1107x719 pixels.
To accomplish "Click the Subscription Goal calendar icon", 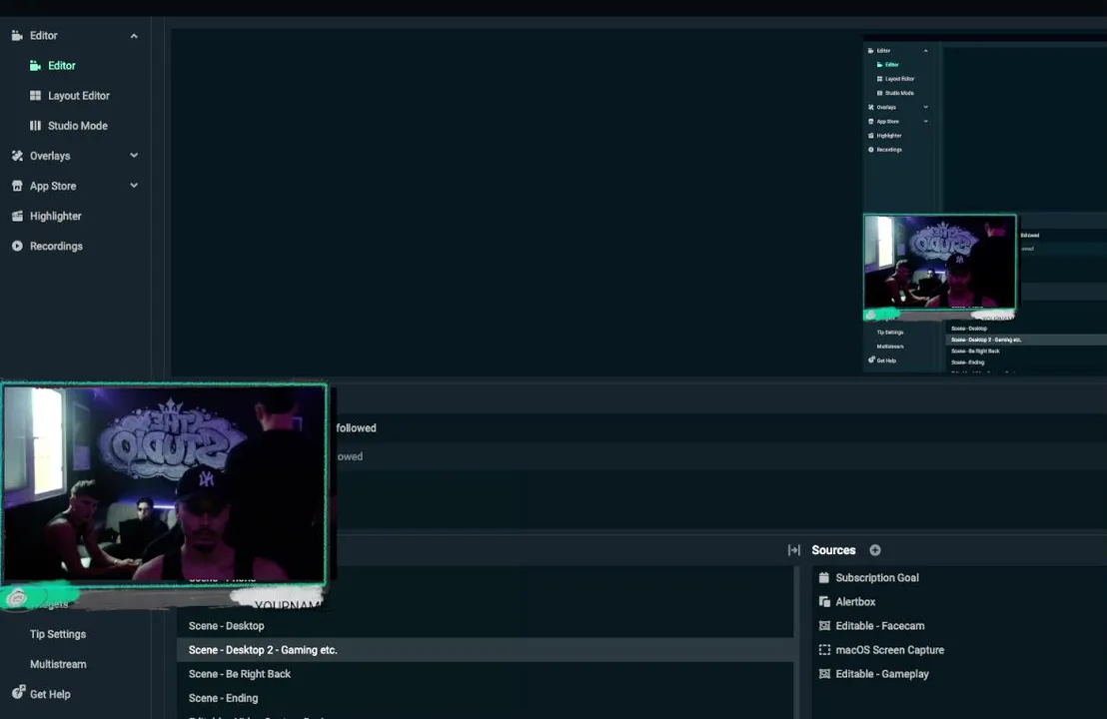I will 824,577.
